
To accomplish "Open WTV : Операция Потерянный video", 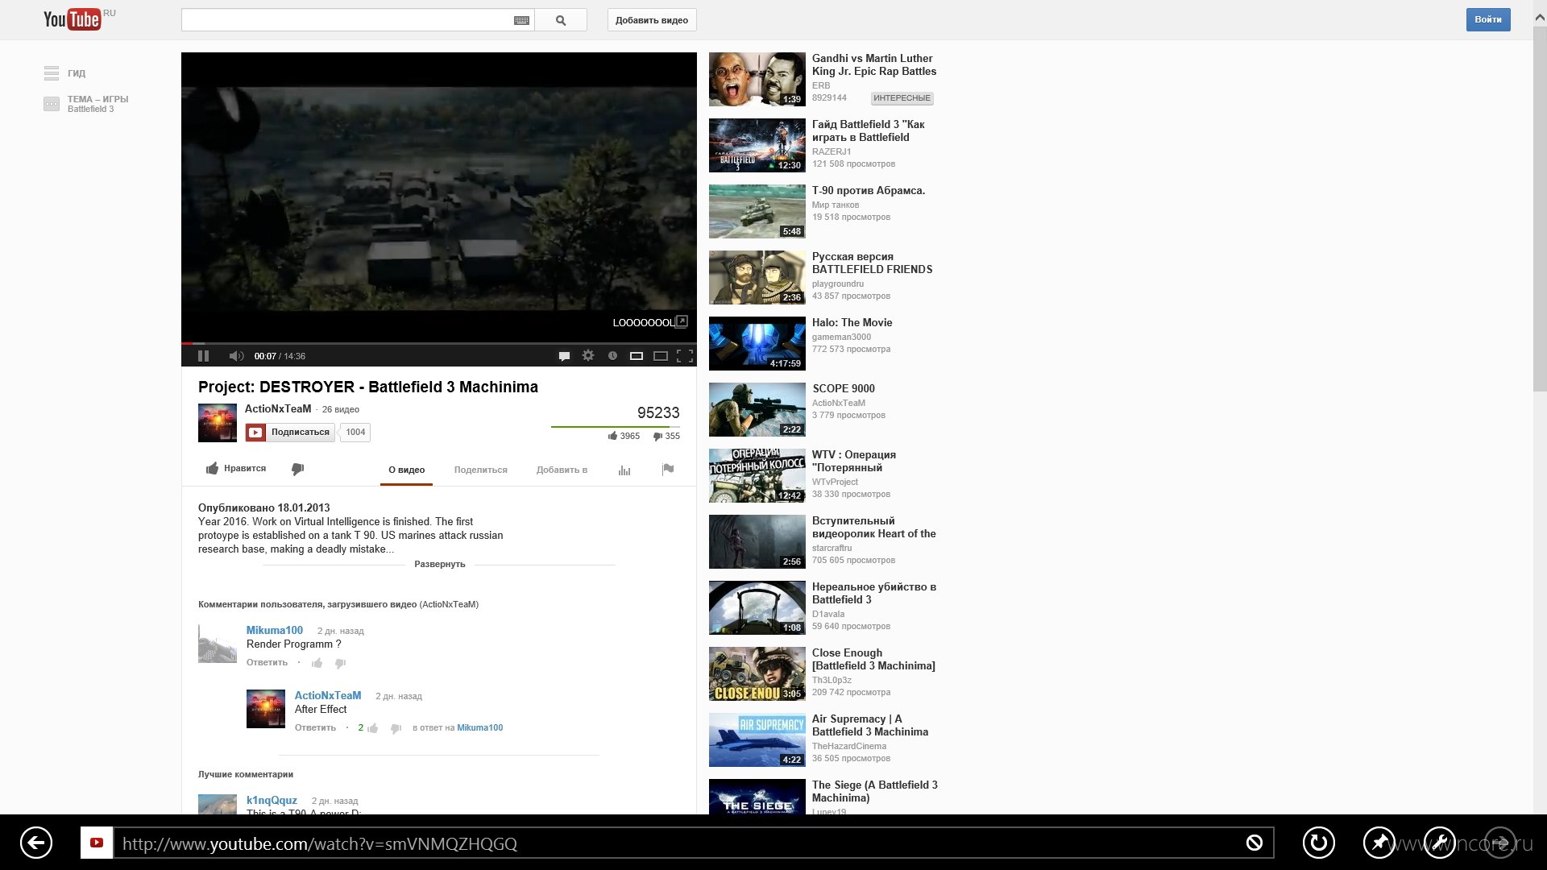I will pyautogui.click(x=854, y=461).
